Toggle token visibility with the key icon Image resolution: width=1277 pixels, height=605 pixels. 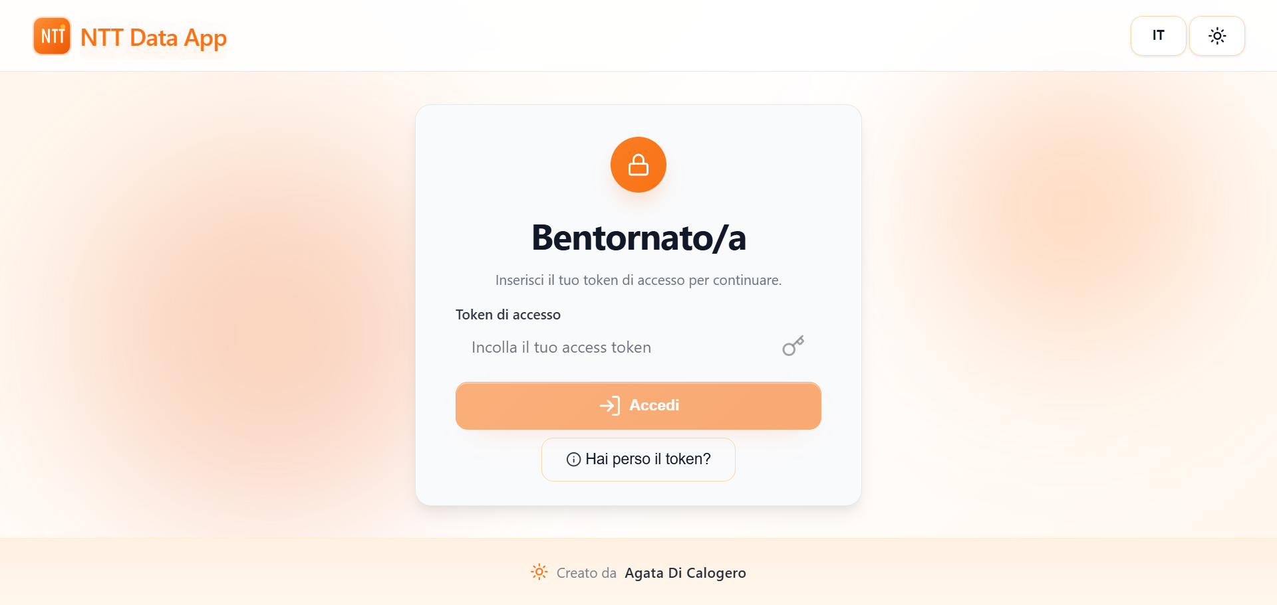coord(792,346)
